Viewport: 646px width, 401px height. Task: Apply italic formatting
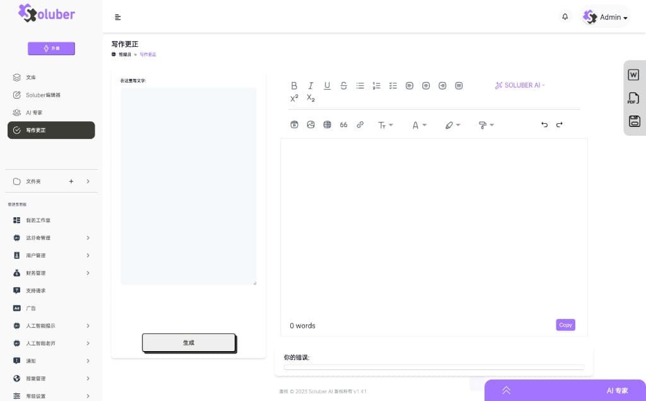pos(310,85)
